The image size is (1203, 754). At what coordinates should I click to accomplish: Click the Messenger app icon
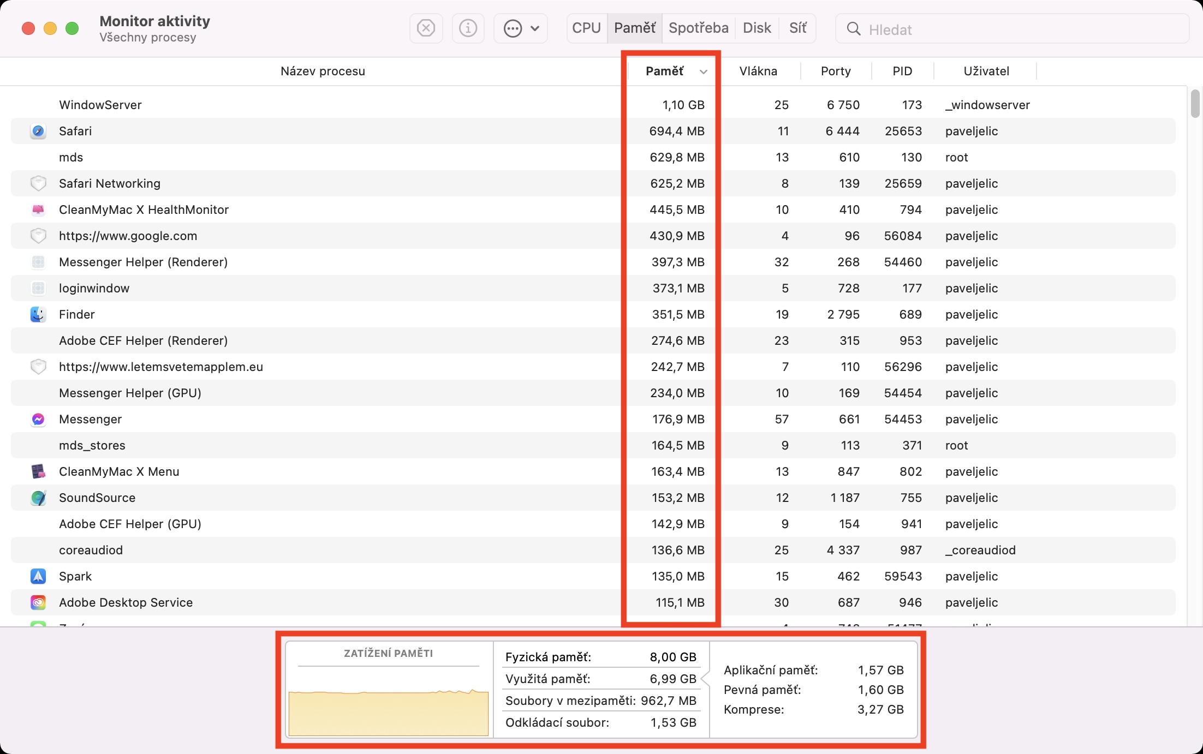[38, 419]
